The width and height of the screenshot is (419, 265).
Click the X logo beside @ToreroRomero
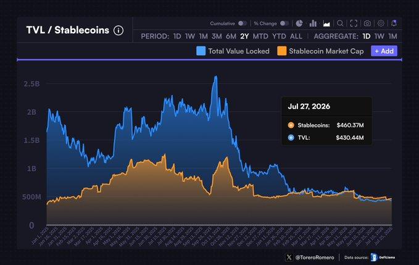click(x=289, y=257)
